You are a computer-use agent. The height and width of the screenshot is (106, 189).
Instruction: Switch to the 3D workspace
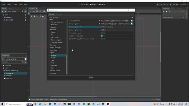(86, 5)
